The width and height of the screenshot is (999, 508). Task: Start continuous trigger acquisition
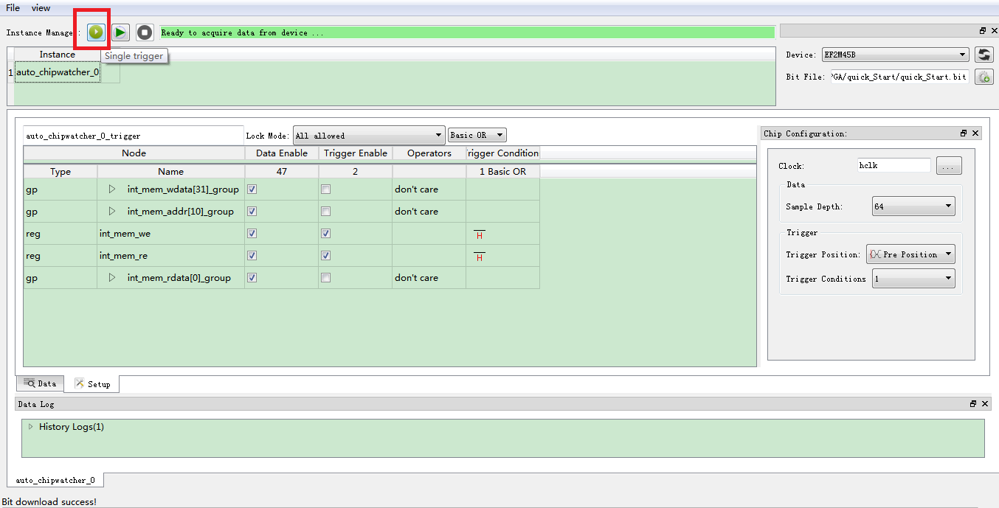pyautogui.click(x=120, y=32)
